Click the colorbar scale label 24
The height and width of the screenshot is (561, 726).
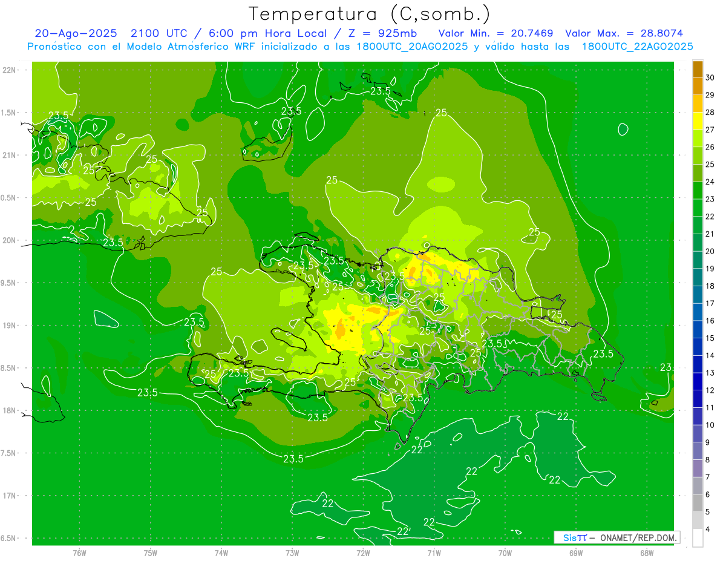(710, 182)
